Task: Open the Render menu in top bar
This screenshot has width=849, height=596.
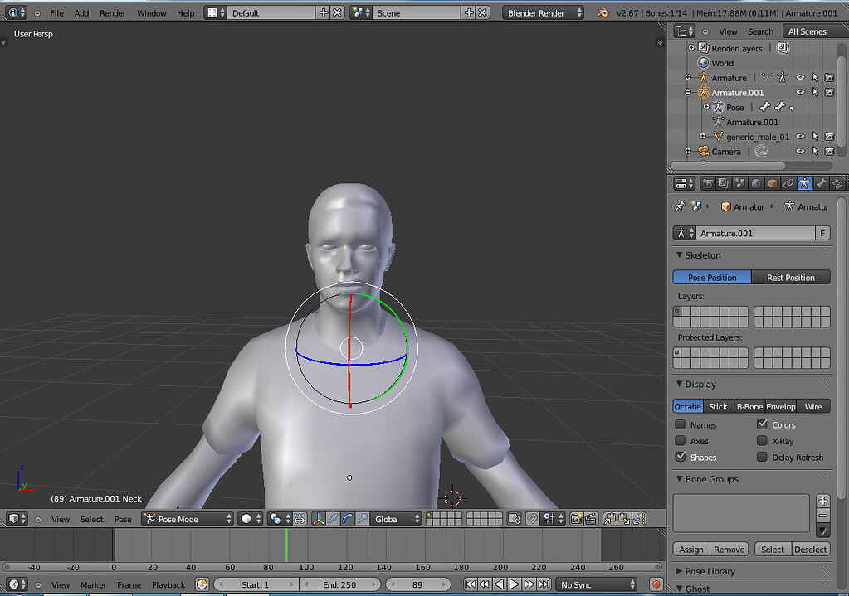Action: (x=112, y=12)
